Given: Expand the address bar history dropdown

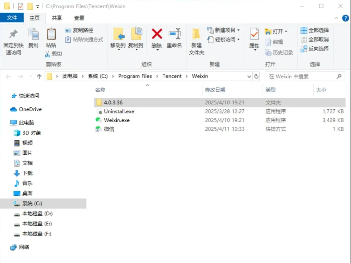Looking at the screenshot, I should coord(249,76).
